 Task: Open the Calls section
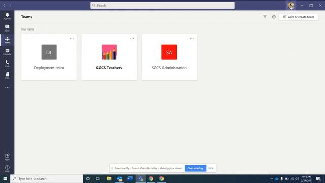tap(7, 64)
